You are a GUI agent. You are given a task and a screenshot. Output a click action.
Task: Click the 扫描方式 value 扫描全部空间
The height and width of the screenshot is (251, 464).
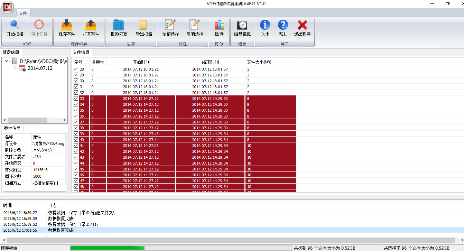click(x=45, y=183)
